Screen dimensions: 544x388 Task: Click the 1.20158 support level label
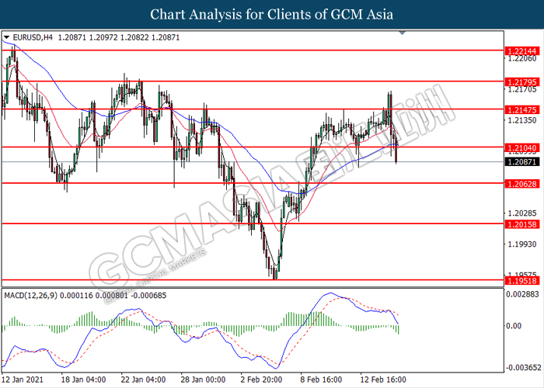click(521, 224)
